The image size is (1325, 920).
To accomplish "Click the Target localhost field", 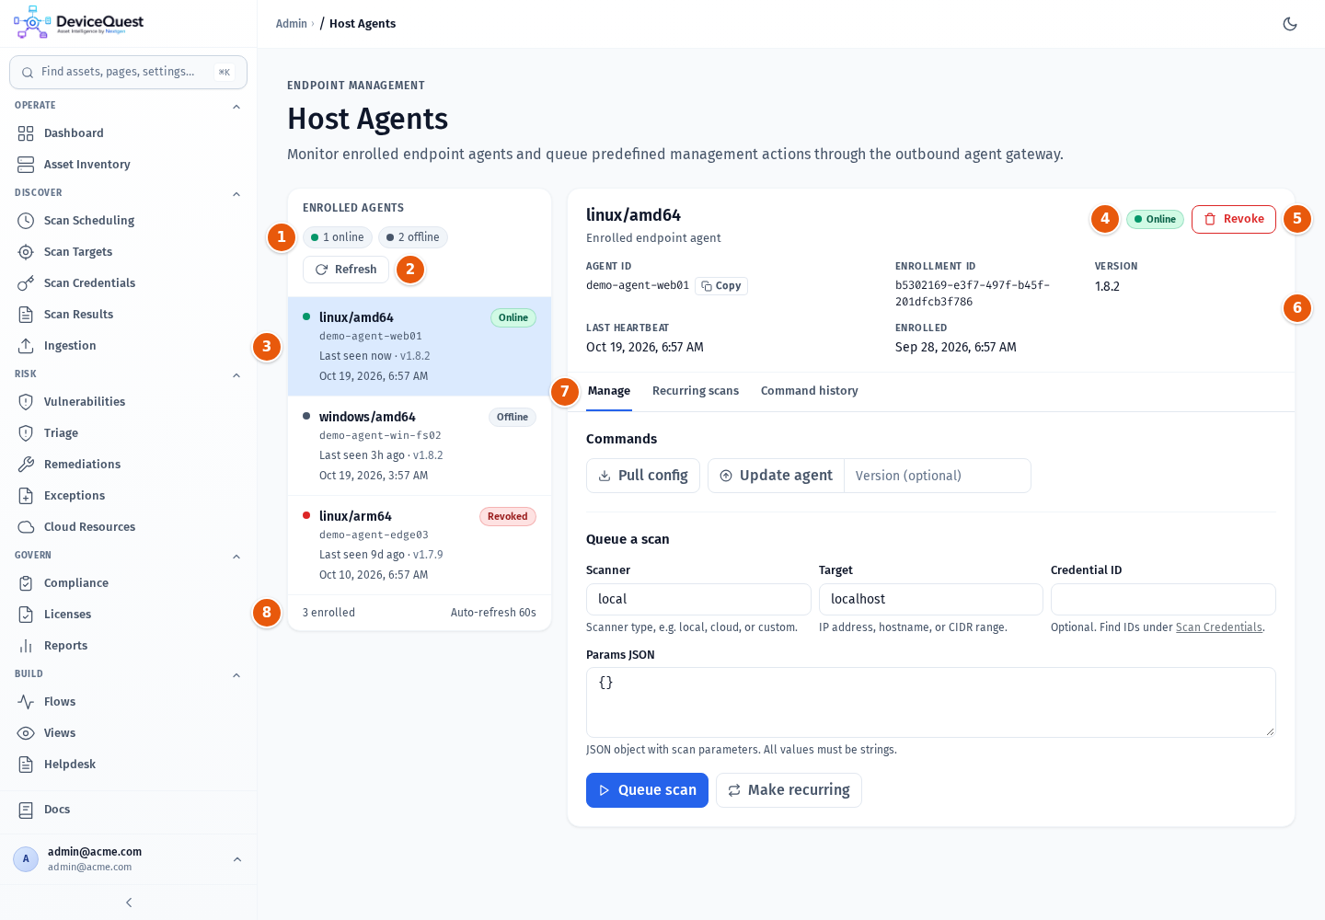I will (x=931, y=599).
